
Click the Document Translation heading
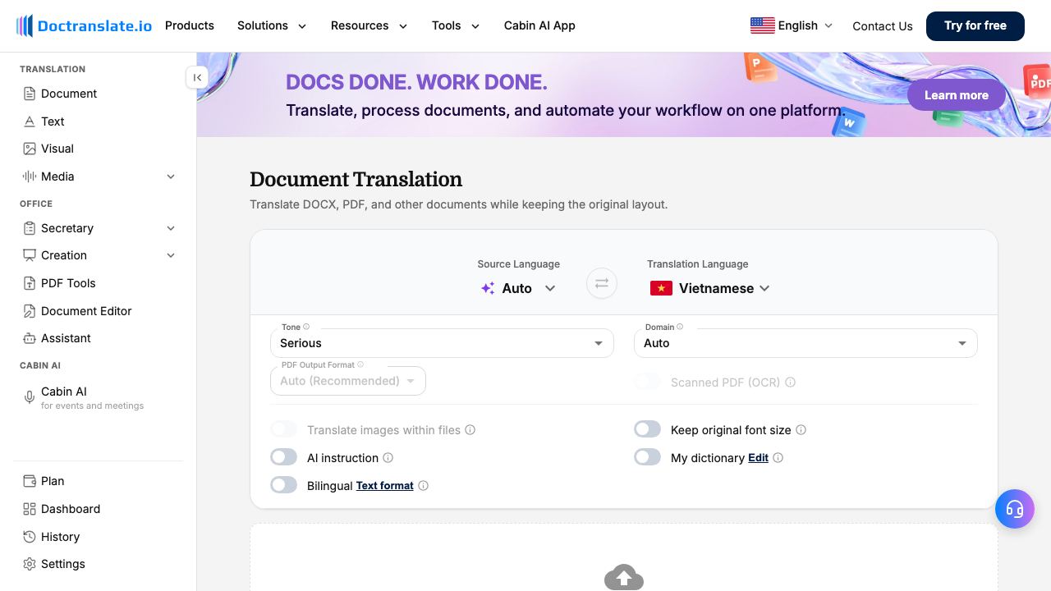(x=356, y=179)
